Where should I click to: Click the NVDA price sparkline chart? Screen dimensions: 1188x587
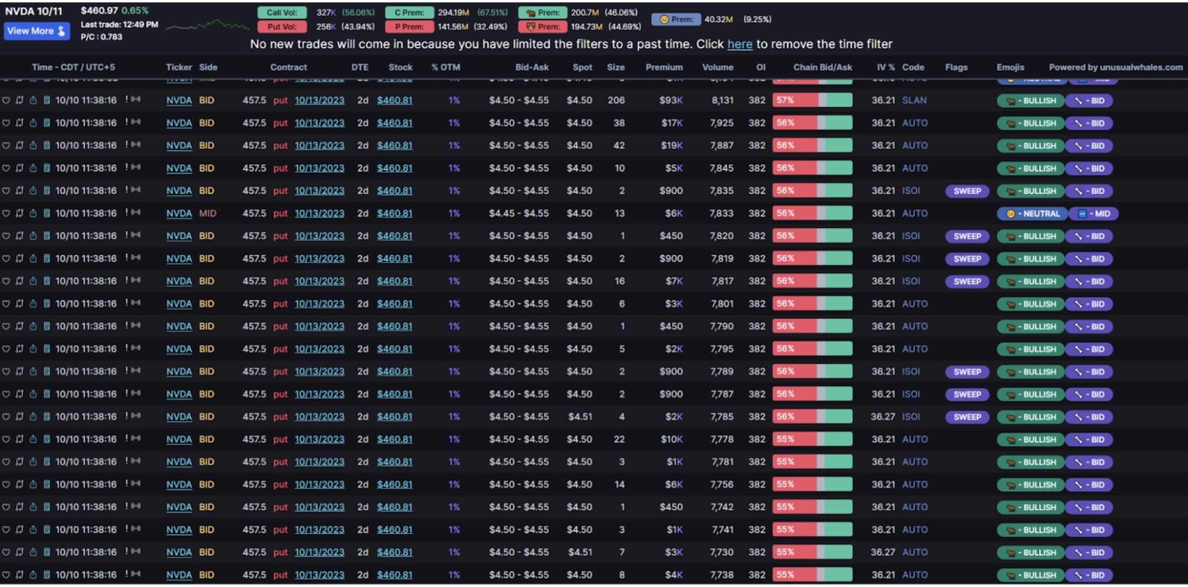point(207,25)
